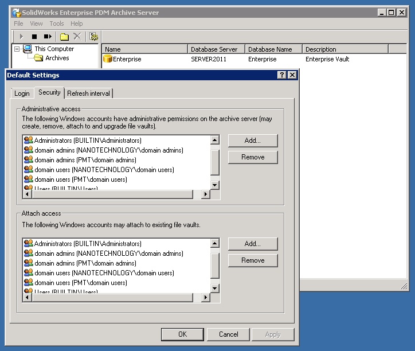The height and width of the screenshot is (351, 415).
Task: Select the Enterprise vault database icon
Action: click(107, 59)
